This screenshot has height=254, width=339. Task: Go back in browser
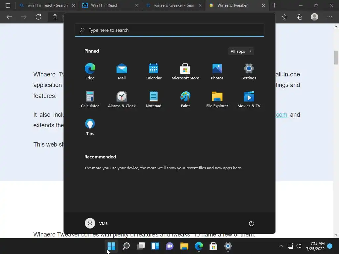[9, 17]
